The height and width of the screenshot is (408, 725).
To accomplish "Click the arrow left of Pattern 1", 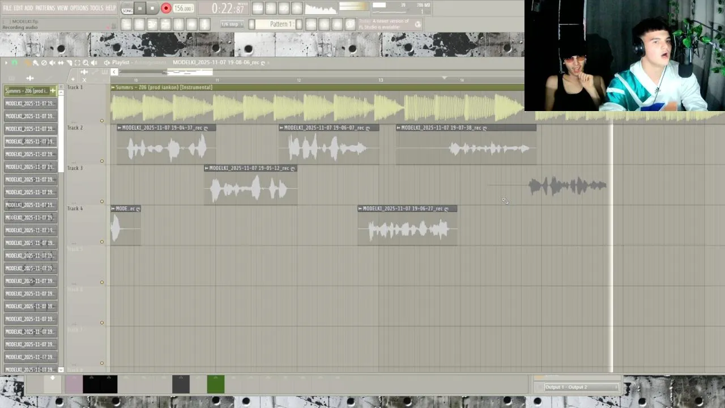I will point(251,24).
